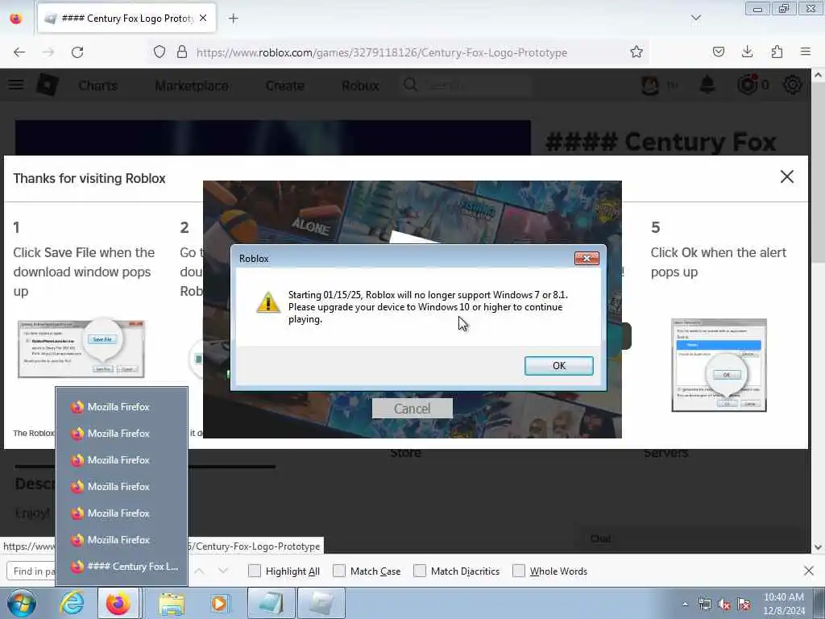Viewport: 825px width, 619px height.
Task: Select the last Century Fox L... window entry
Action: point(122,567)
